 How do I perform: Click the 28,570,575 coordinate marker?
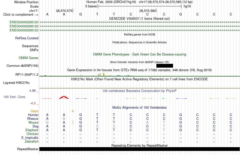tap(64, 11)
